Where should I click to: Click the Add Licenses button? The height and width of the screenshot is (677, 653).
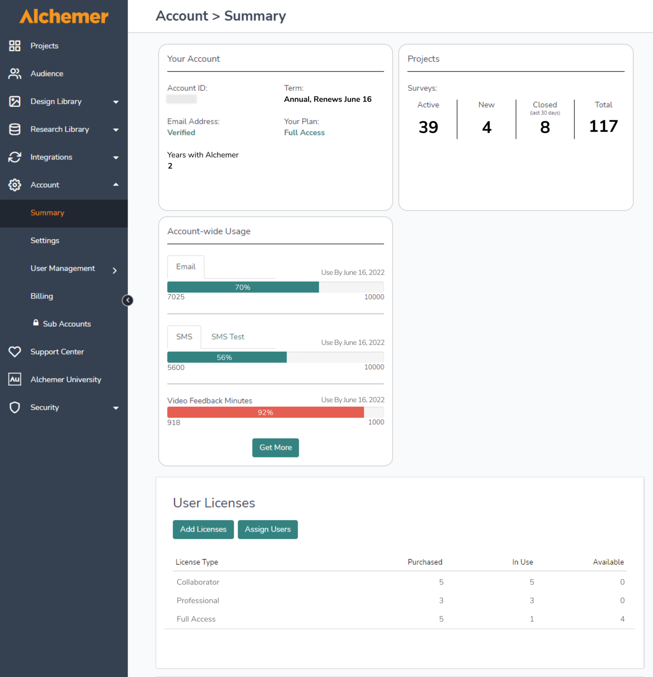pyautogui.click(x=203, y=529)
